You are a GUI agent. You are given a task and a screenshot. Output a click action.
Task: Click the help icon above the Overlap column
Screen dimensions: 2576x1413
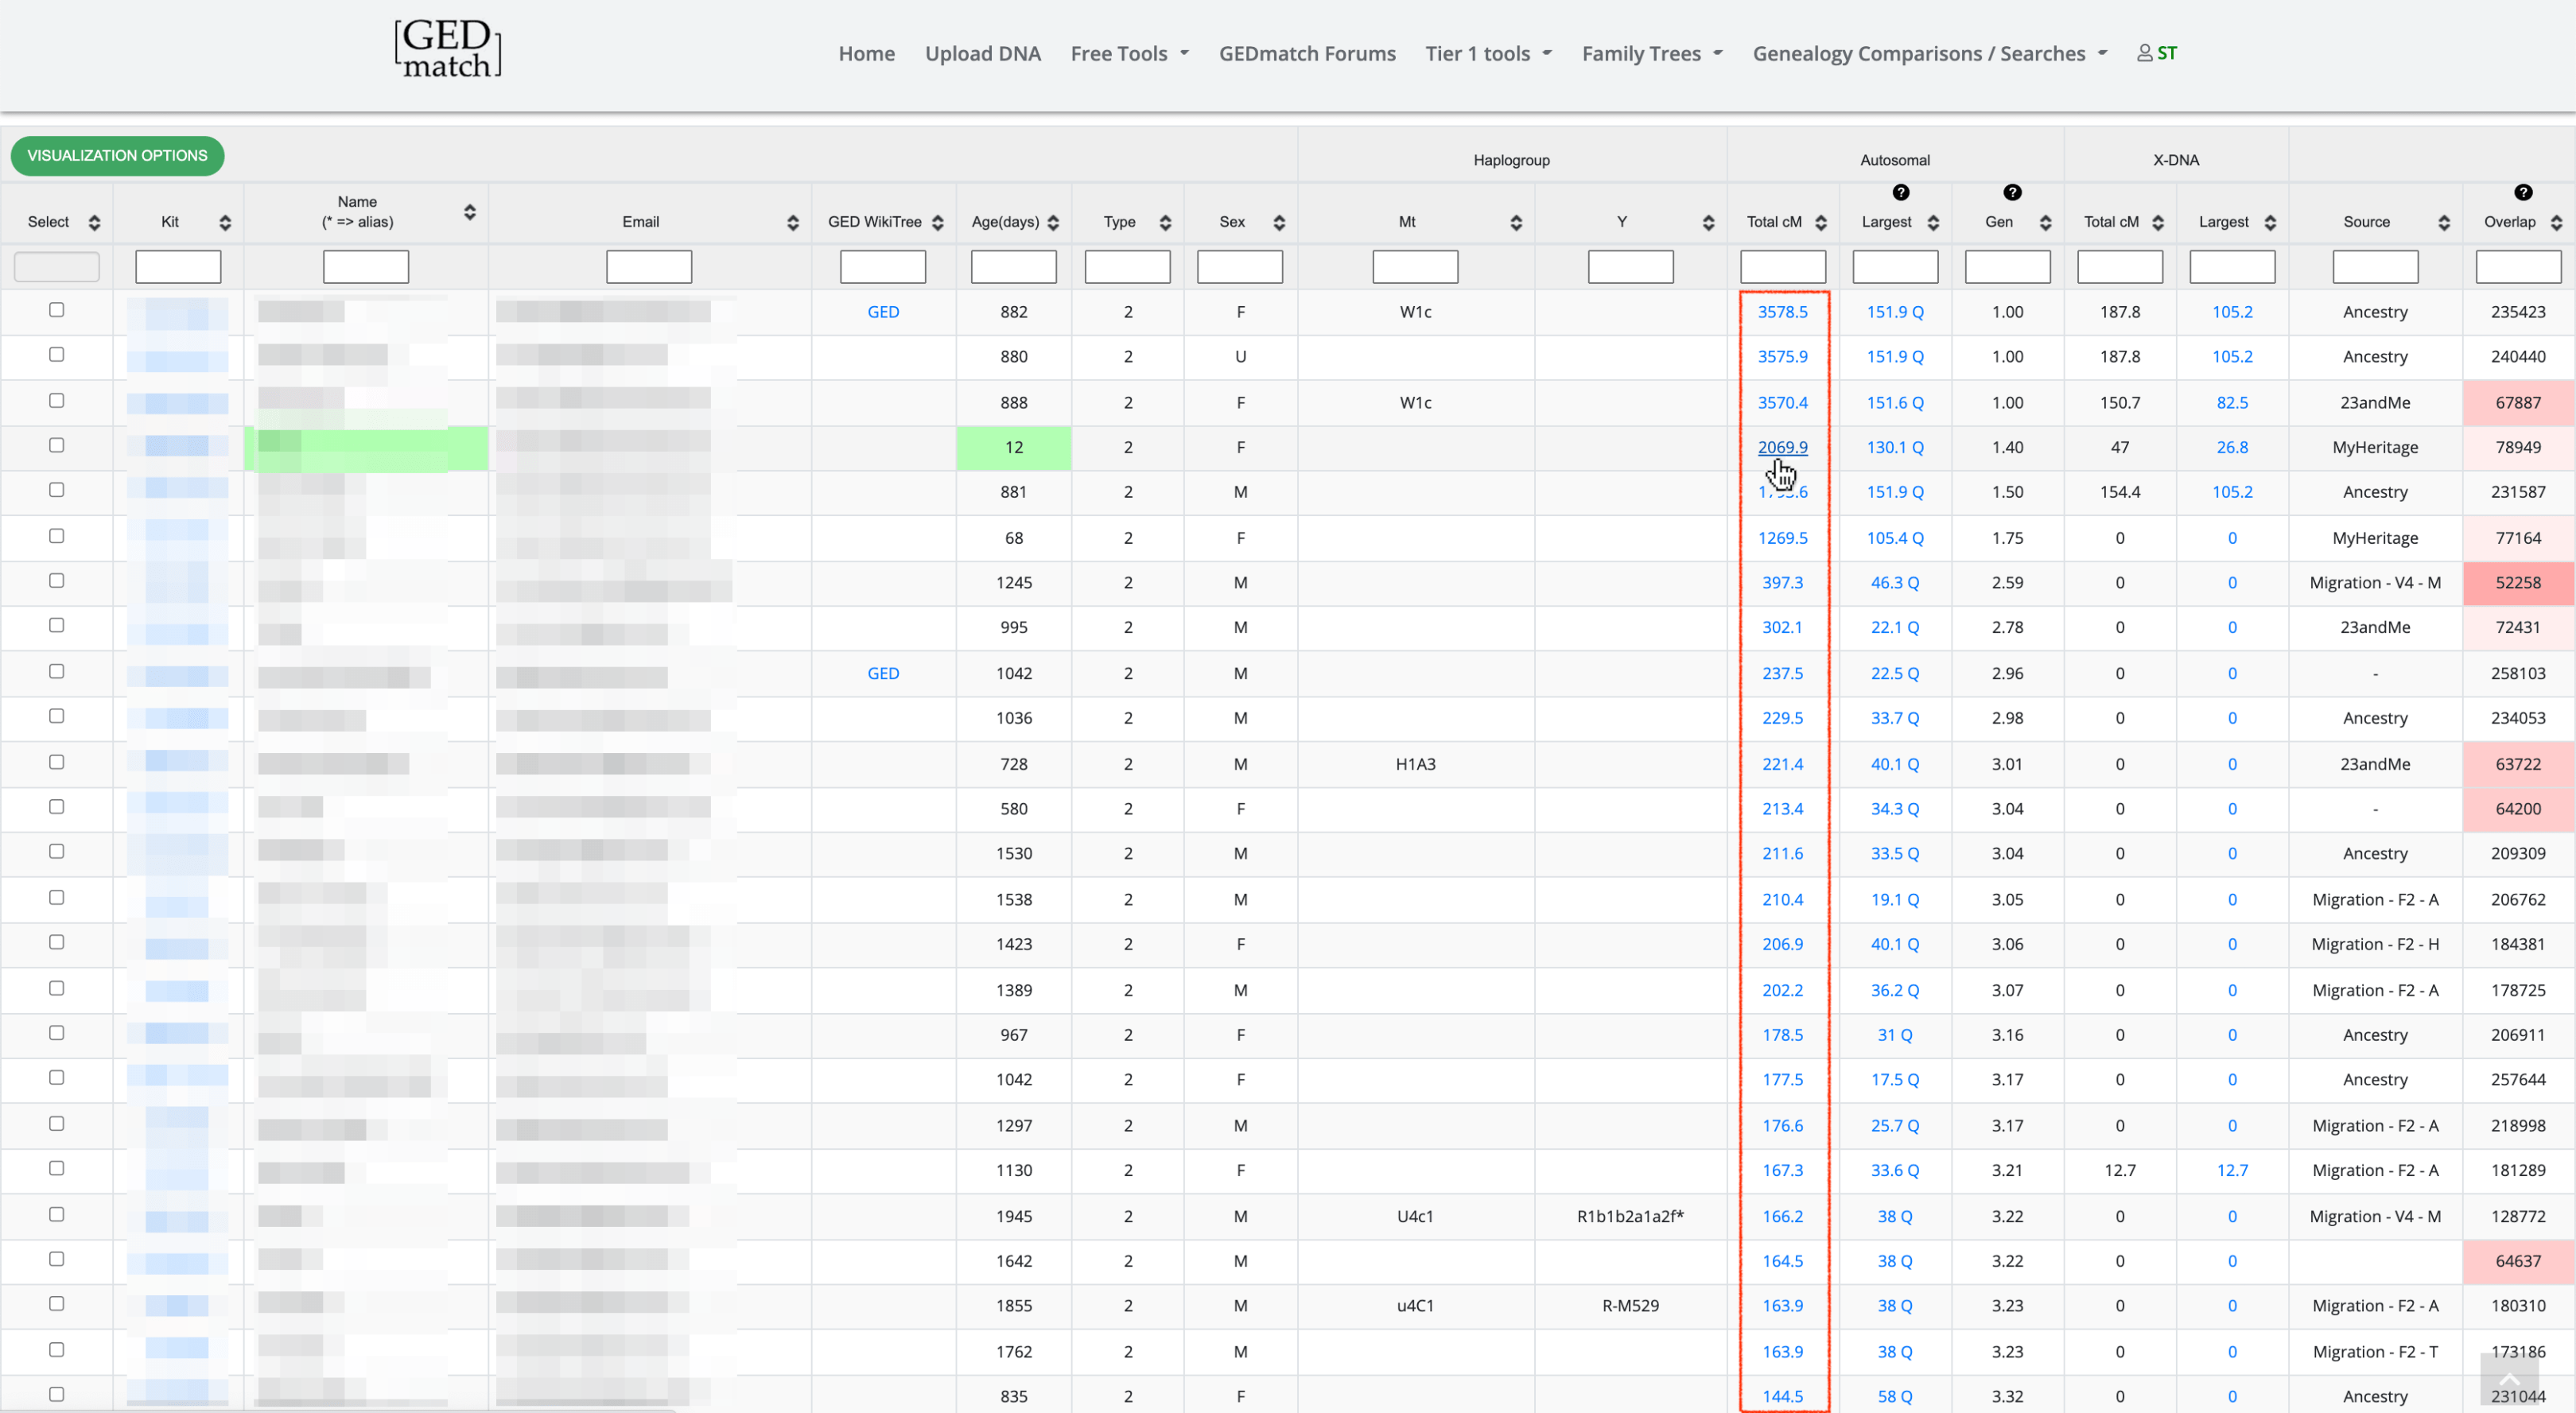click(2524, 192)
